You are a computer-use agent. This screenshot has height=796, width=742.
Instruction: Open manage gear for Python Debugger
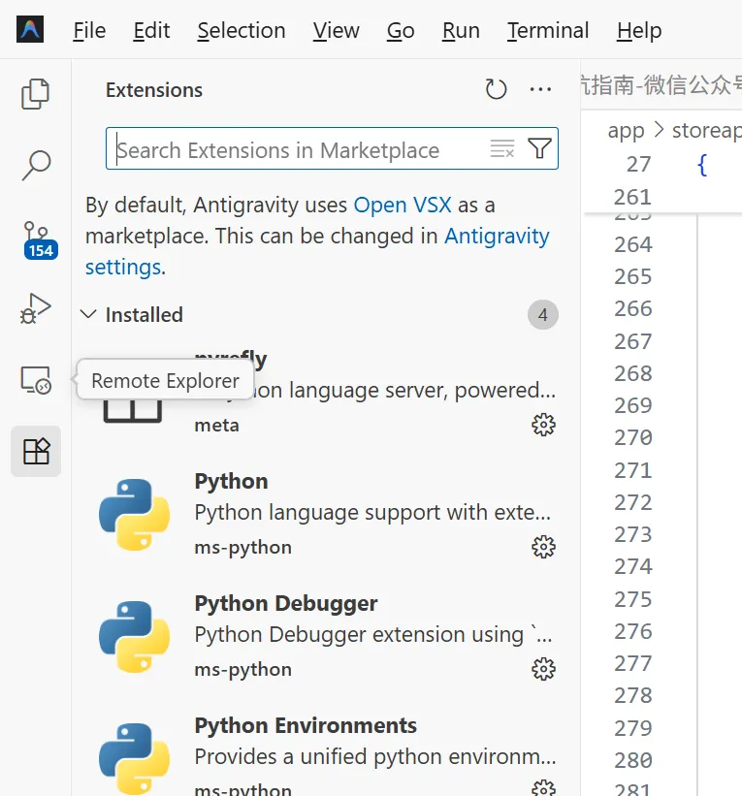[x=543, y=669]
